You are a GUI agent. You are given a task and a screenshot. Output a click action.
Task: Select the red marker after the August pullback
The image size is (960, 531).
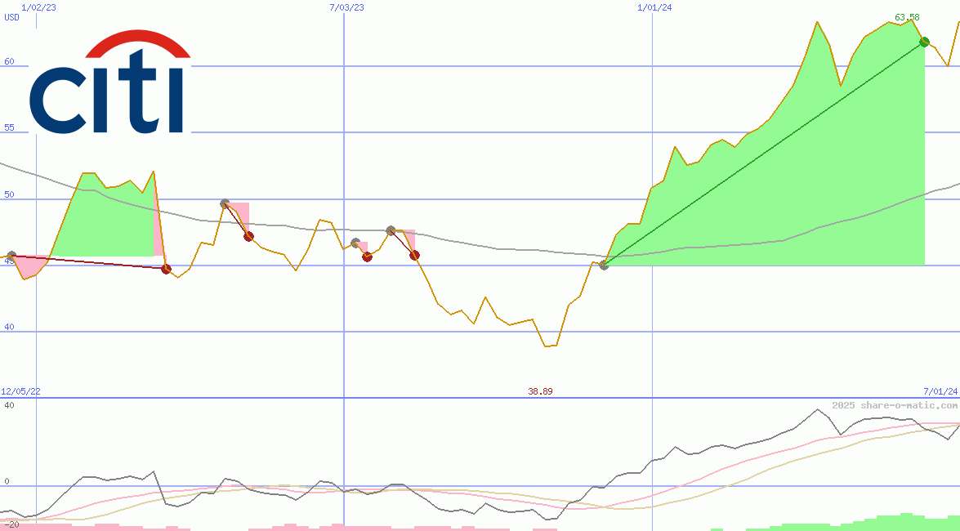[x=415, y=255]
